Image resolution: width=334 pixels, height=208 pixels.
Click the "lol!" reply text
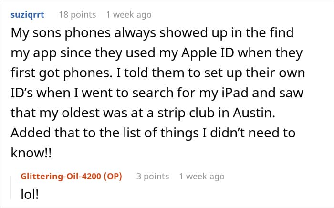pyautogui.click(x=30, y=194)
